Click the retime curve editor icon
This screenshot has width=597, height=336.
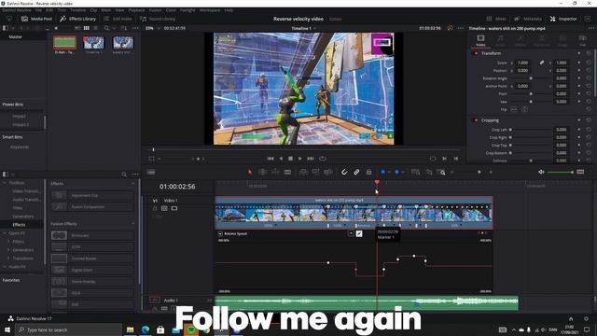click(x=359, y=233)
